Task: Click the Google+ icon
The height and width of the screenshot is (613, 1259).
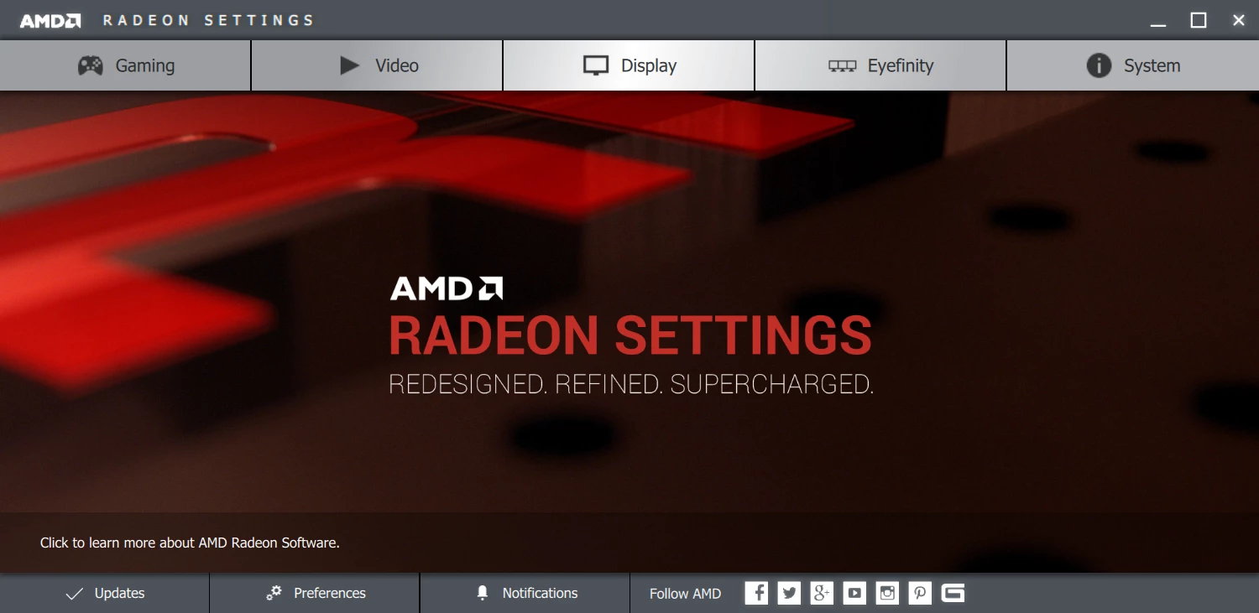Action: (822, 593)
